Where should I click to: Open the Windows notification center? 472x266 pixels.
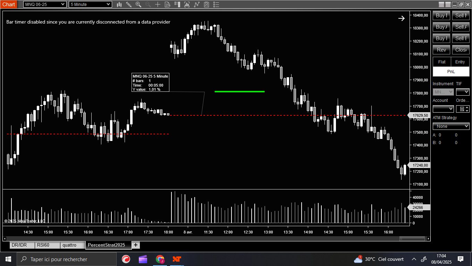coord(461,259)
